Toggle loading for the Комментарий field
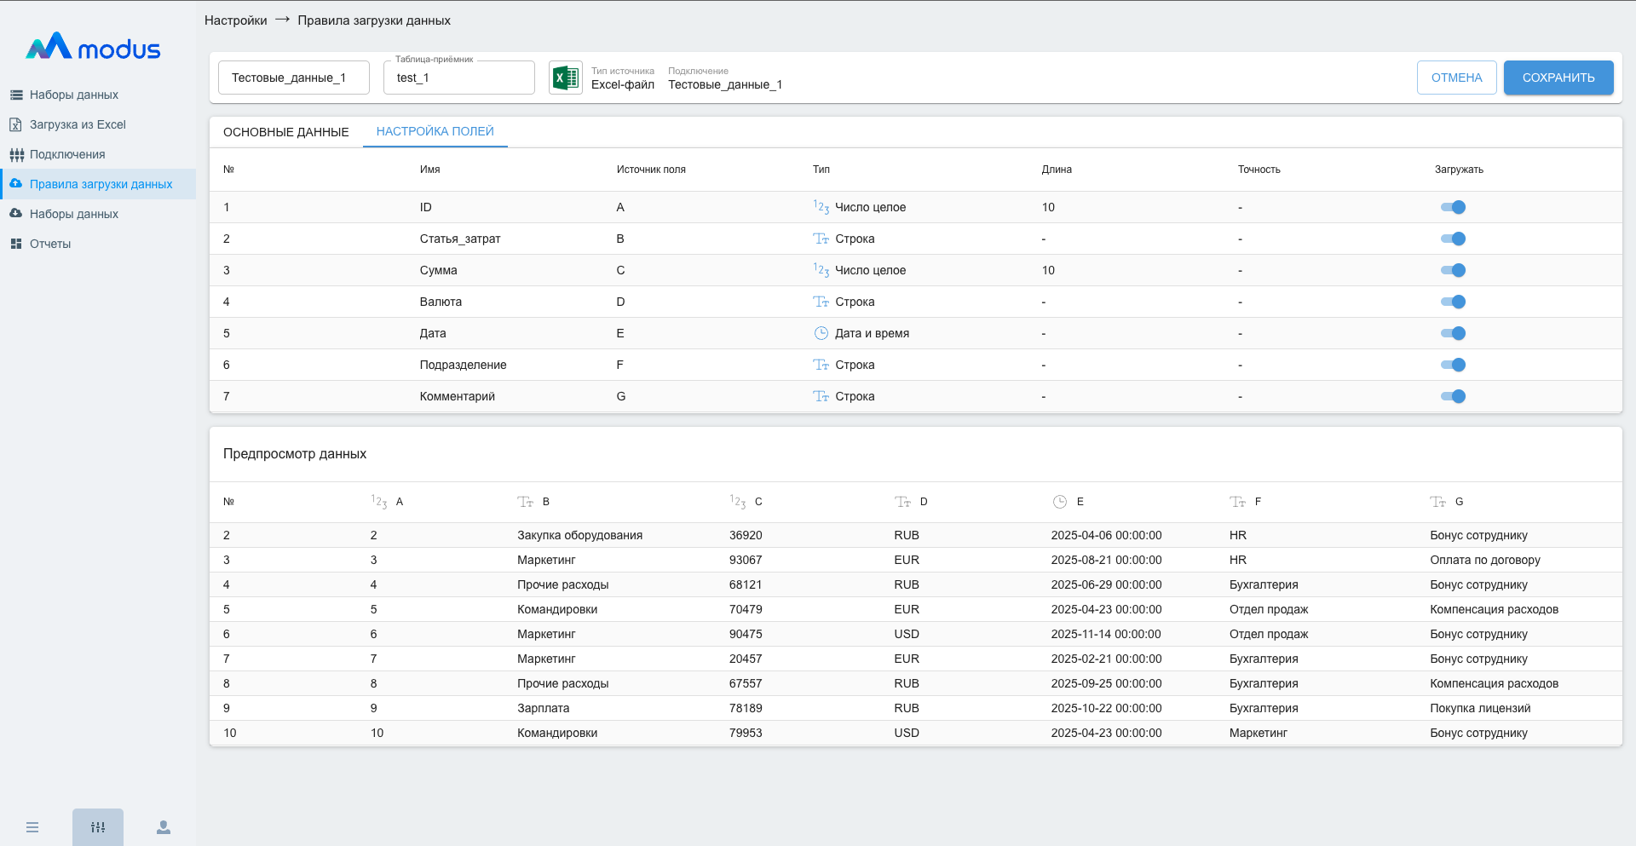Image resolution: width=1636 pixels, height=846 pixels. click(x=1453, y=396)
